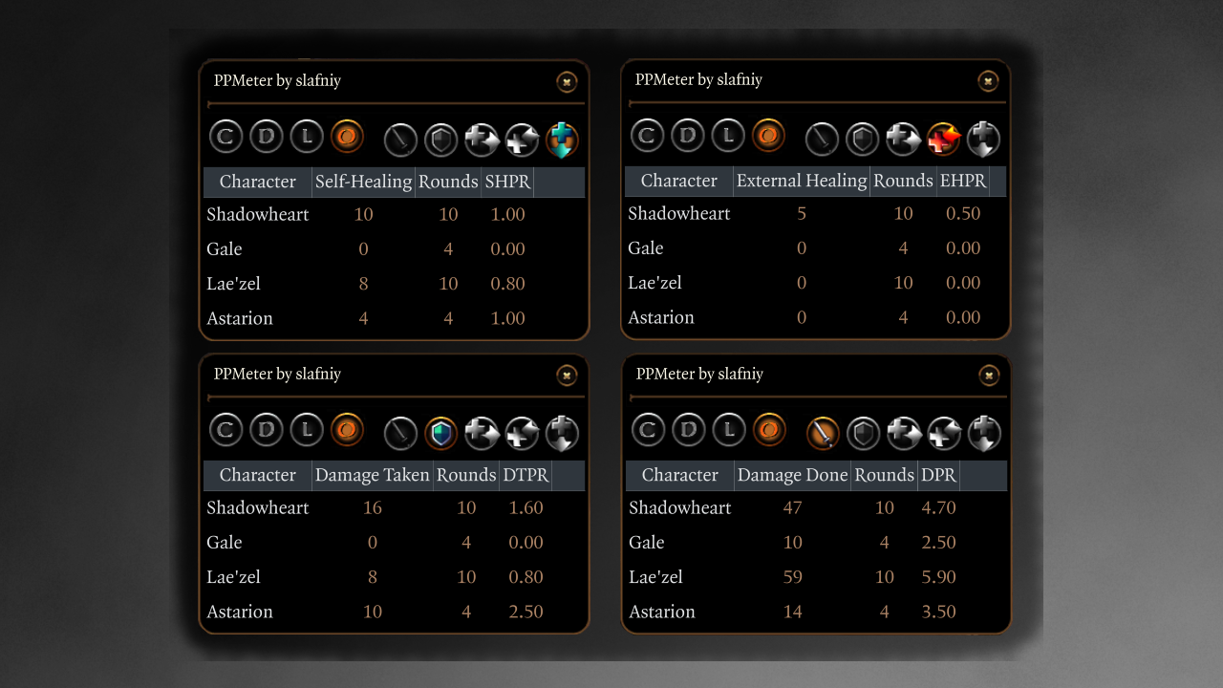
Task: Click the Damage Taken column header
Action: pyautogui.click(x=372, y=475)
